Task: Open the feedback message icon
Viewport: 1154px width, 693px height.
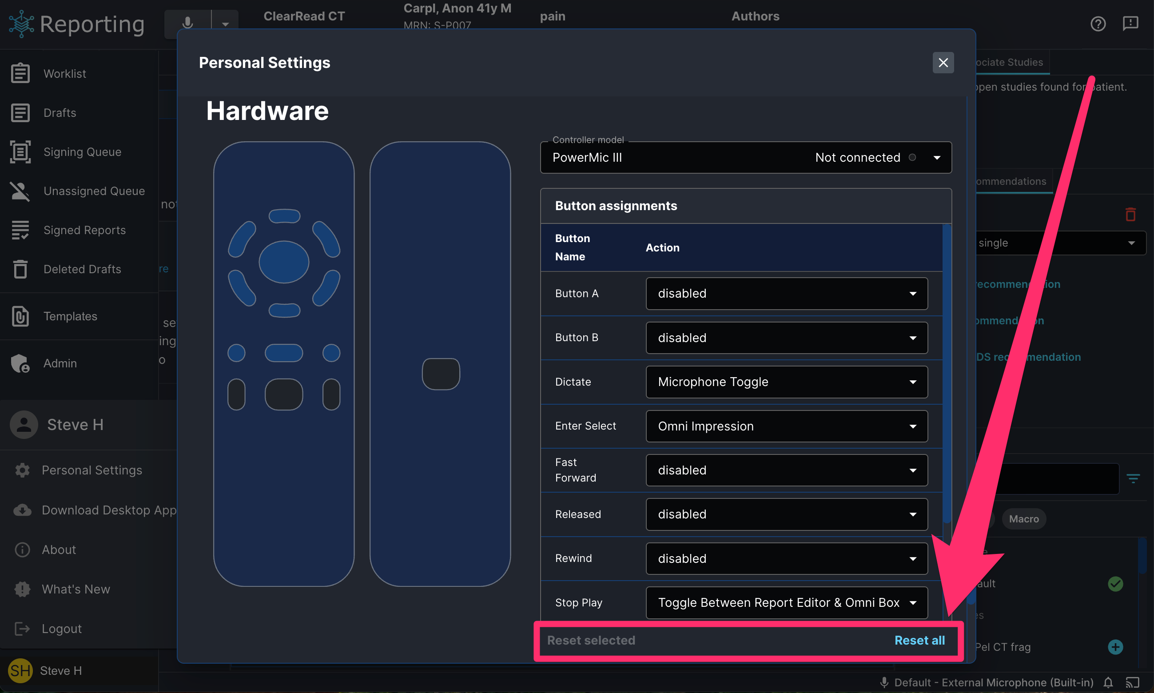Action: point(1130,24)
